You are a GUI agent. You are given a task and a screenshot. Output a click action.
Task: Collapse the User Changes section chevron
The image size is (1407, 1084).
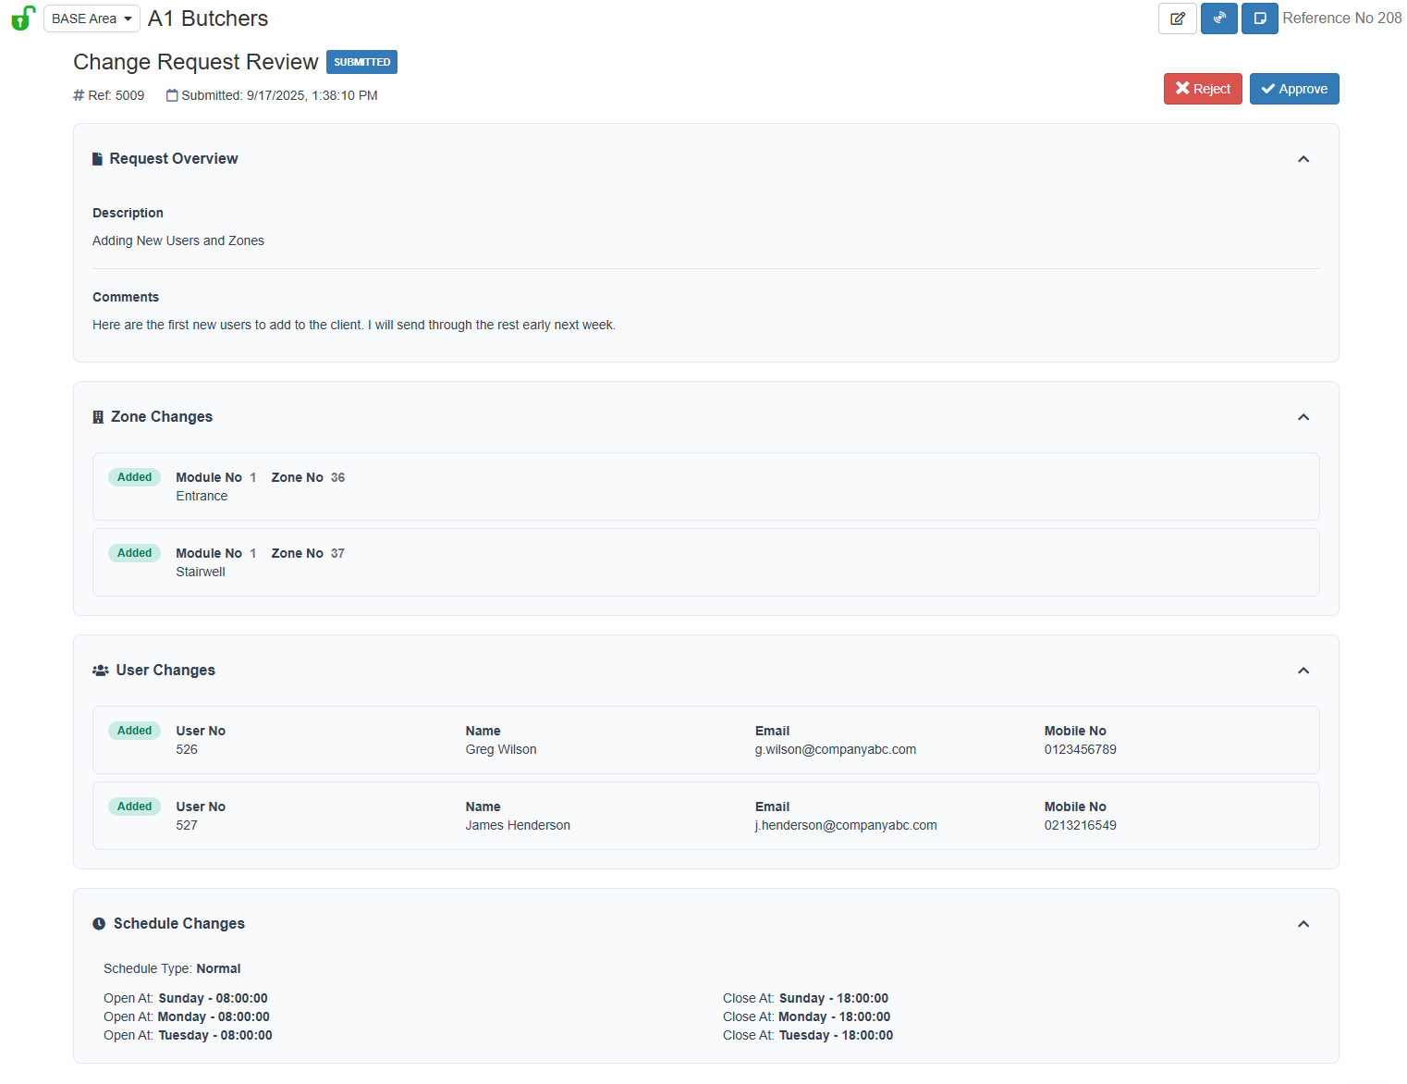pos(1303,671)
